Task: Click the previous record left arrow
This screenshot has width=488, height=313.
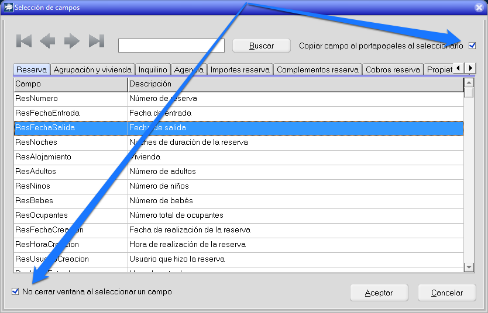Action: [47, 41]
